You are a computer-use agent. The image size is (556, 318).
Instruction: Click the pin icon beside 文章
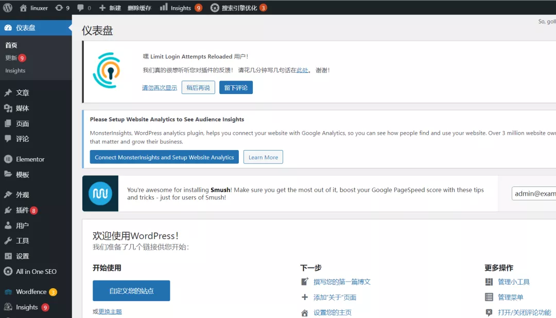pos(8,92)
